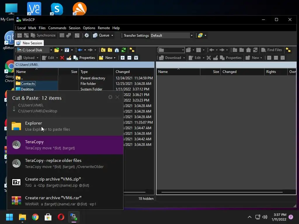Refresh local directory with green arrows
Image resolution: width=299 pixels, height=224 pixels.
(x=124, y=50)
